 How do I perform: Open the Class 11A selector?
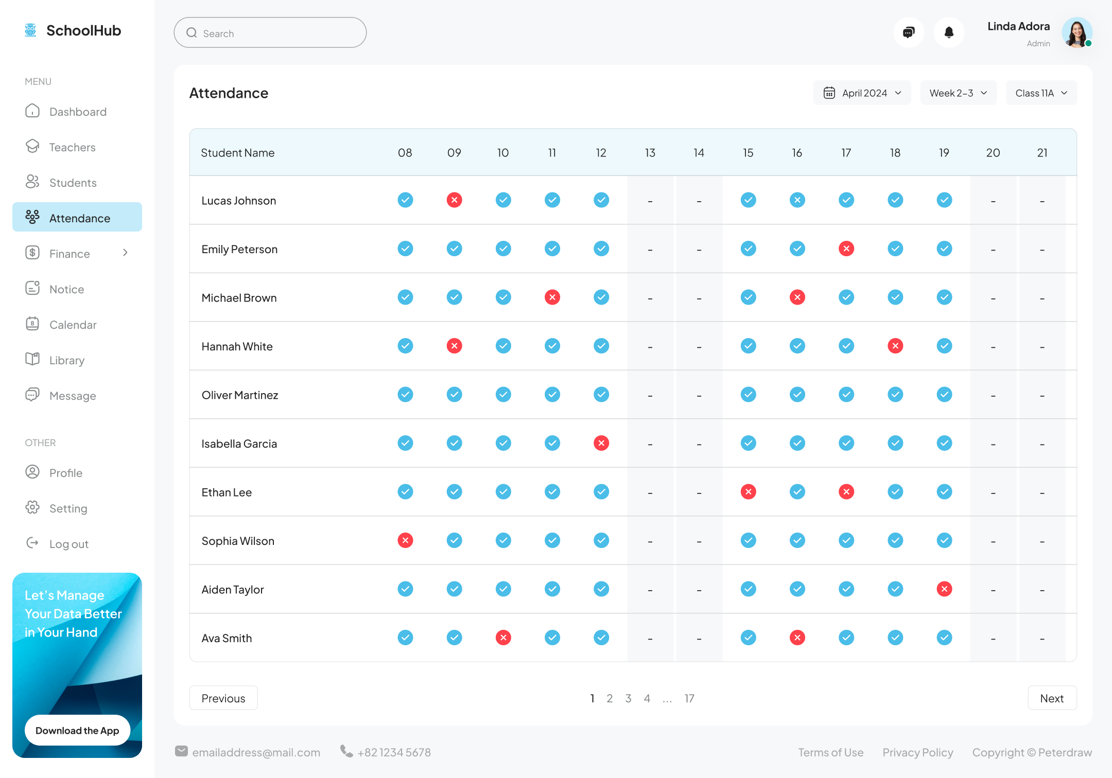coord(1041,93)
